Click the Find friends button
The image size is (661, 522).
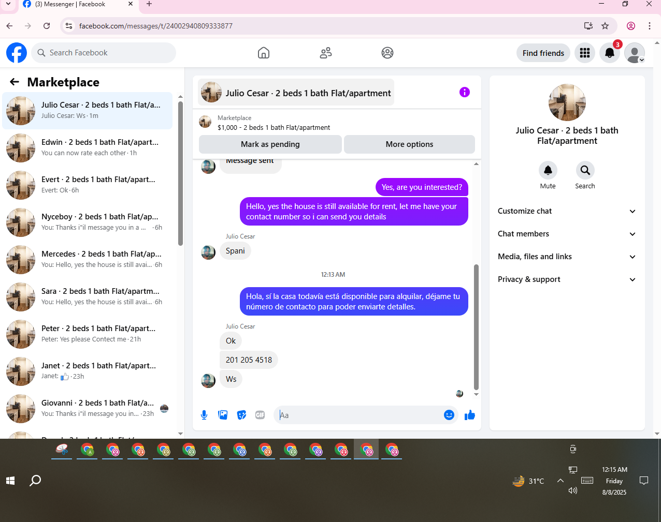click(543, 53)
